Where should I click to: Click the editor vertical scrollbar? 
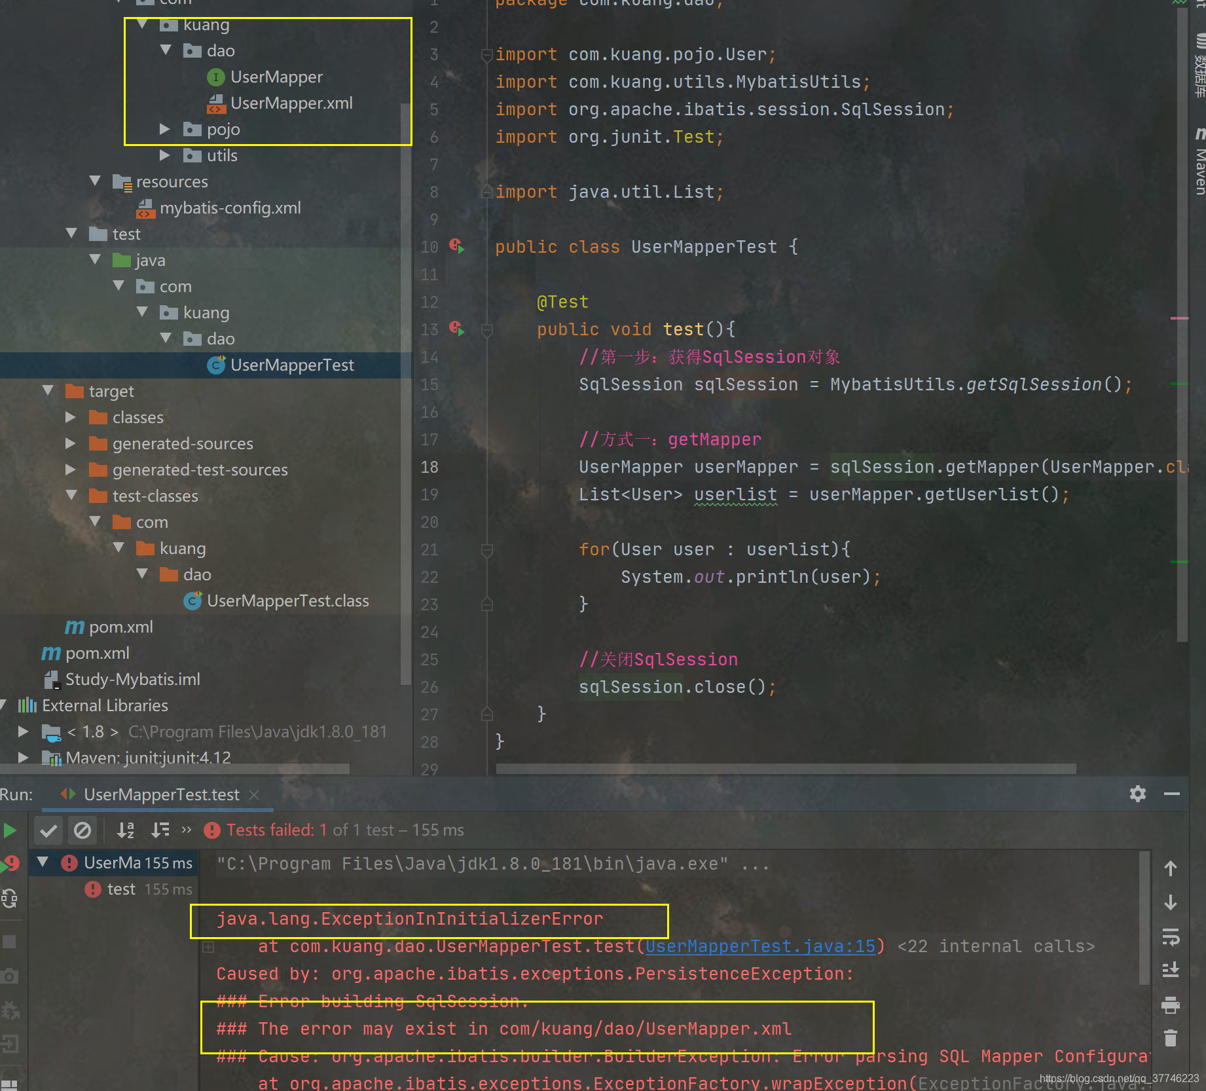point(1182,324)
